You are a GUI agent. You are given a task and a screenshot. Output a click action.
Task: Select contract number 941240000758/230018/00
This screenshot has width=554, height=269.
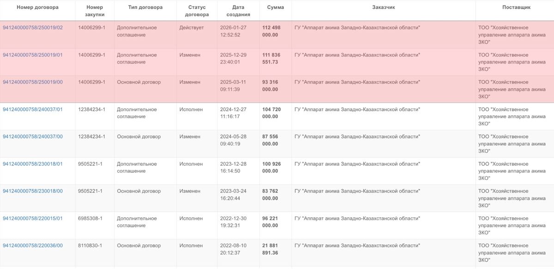[x=33, y=191]
